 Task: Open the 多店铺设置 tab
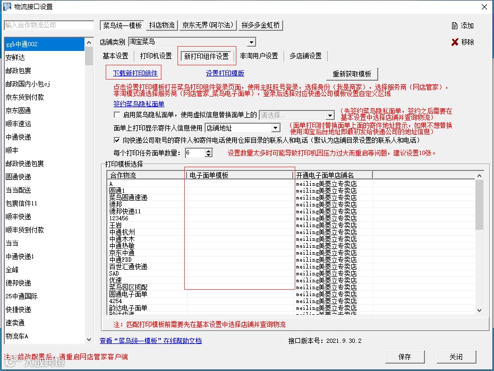(x=305, y=56)
